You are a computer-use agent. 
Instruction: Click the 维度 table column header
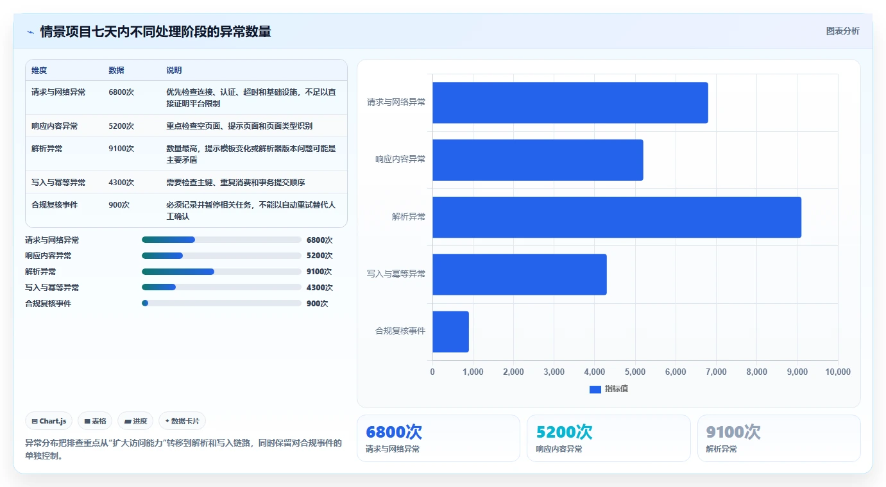(x=39, y=70)
